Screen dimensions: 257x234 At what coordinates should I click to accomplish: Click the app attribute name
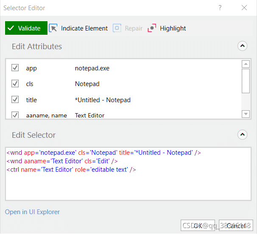(31, 69)
